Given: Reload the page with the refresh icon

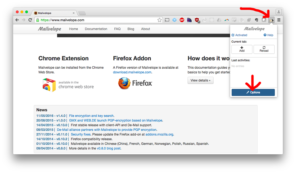Looking at the screenshot, I should click(x=30, y=20).
